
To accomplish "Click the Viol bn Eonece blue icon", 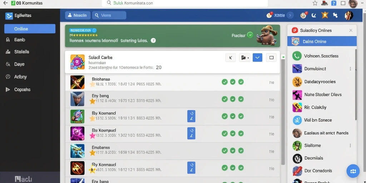I will click(297, 120).
